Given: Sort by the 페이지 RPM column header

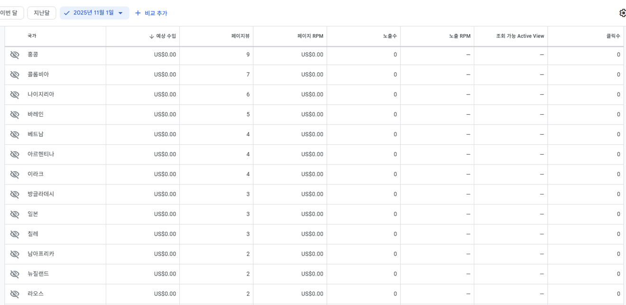Looking at the screenshot, I should pyautogui.click(x=310, y=36).
